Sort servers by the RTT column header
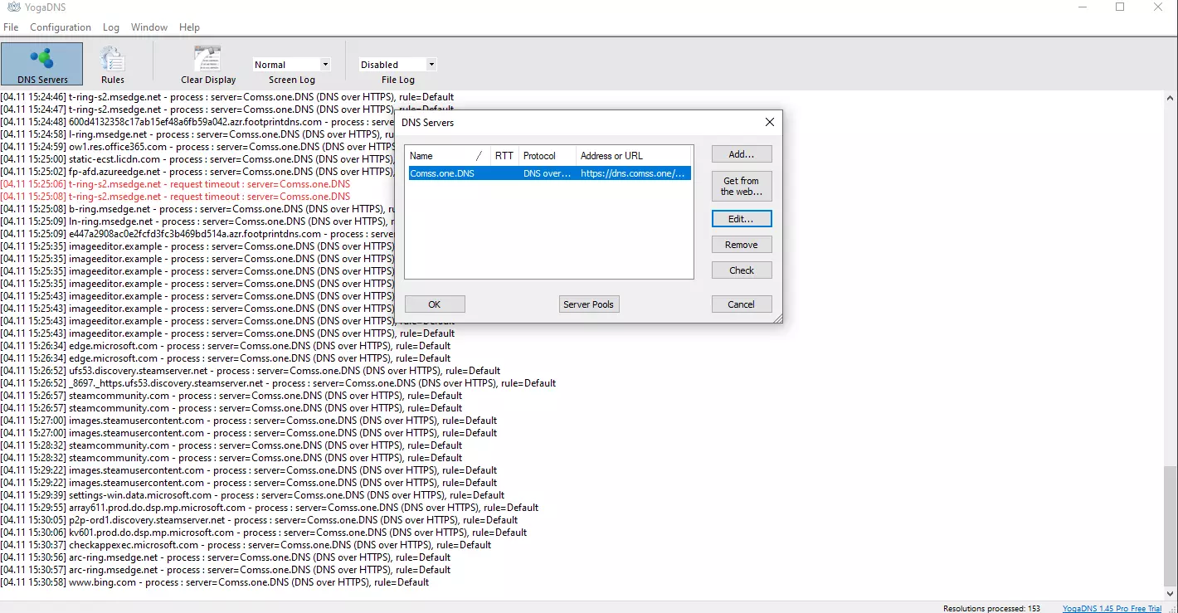This screenshot has height=613, width=1178. 504,156
